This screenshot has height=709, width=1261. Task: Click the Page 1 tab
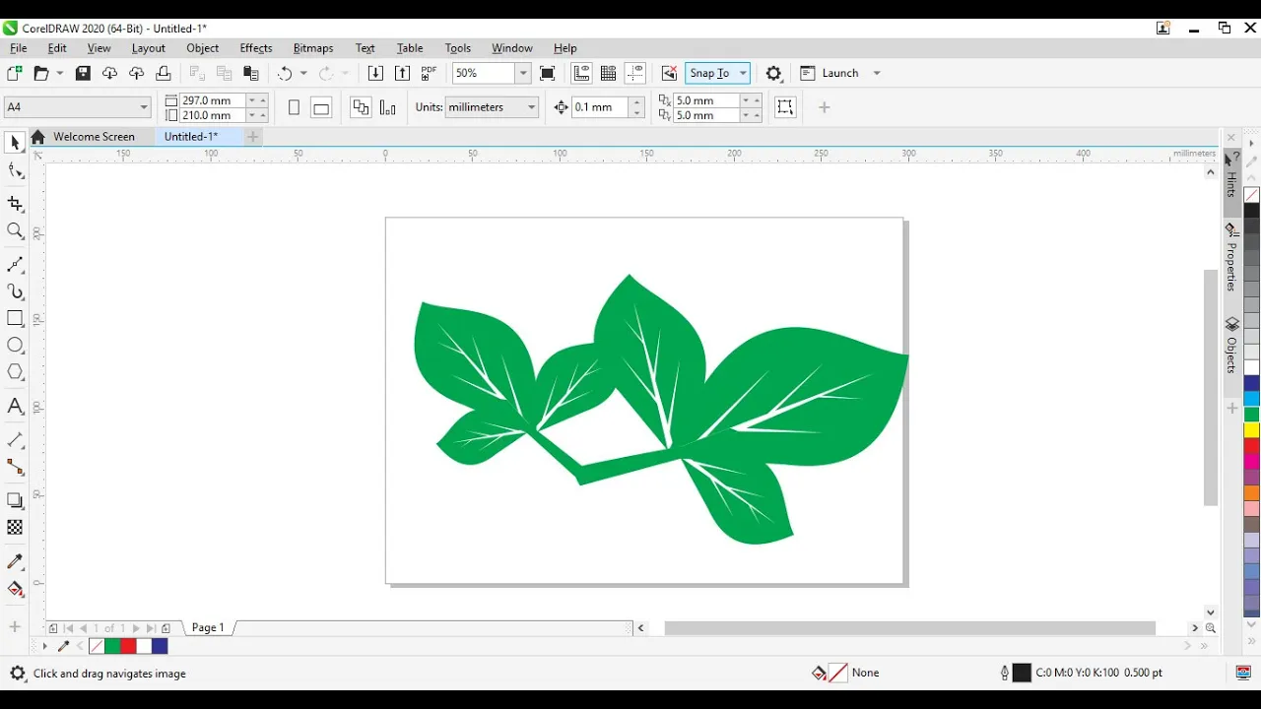click(x=208, y=627)
